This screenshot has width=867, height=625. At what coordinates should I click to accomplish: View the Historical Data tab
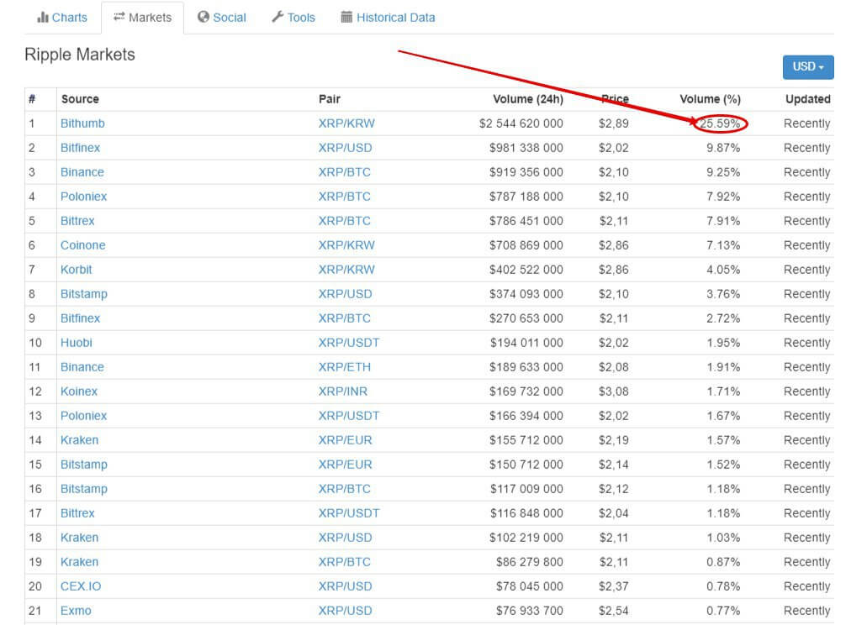point(389,18)
